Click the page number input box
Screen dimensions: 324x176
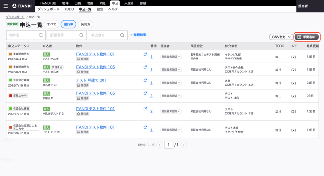coord(169,145)
